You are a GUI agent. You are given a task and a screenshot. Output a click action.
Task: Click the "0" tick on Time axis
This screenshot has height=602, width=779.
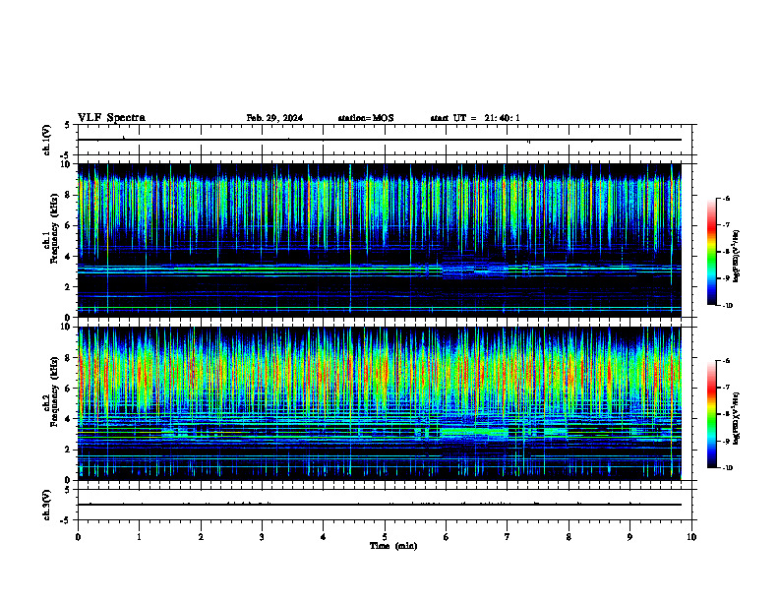tap(78, 537)
